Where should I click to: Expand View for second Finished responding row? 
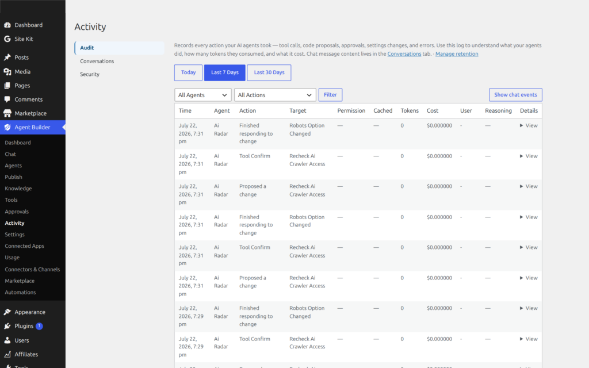pos(529,217)
